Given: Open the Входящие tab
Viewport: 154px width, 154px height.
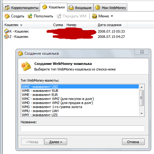Looking at the screenshot, I should point(80,7).
